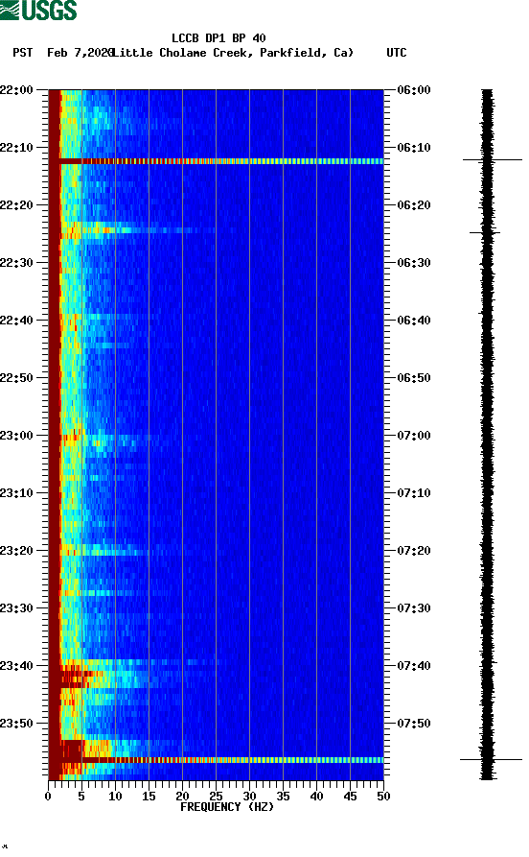Click the 'Feb 7' date text

(x=64, y=53)
